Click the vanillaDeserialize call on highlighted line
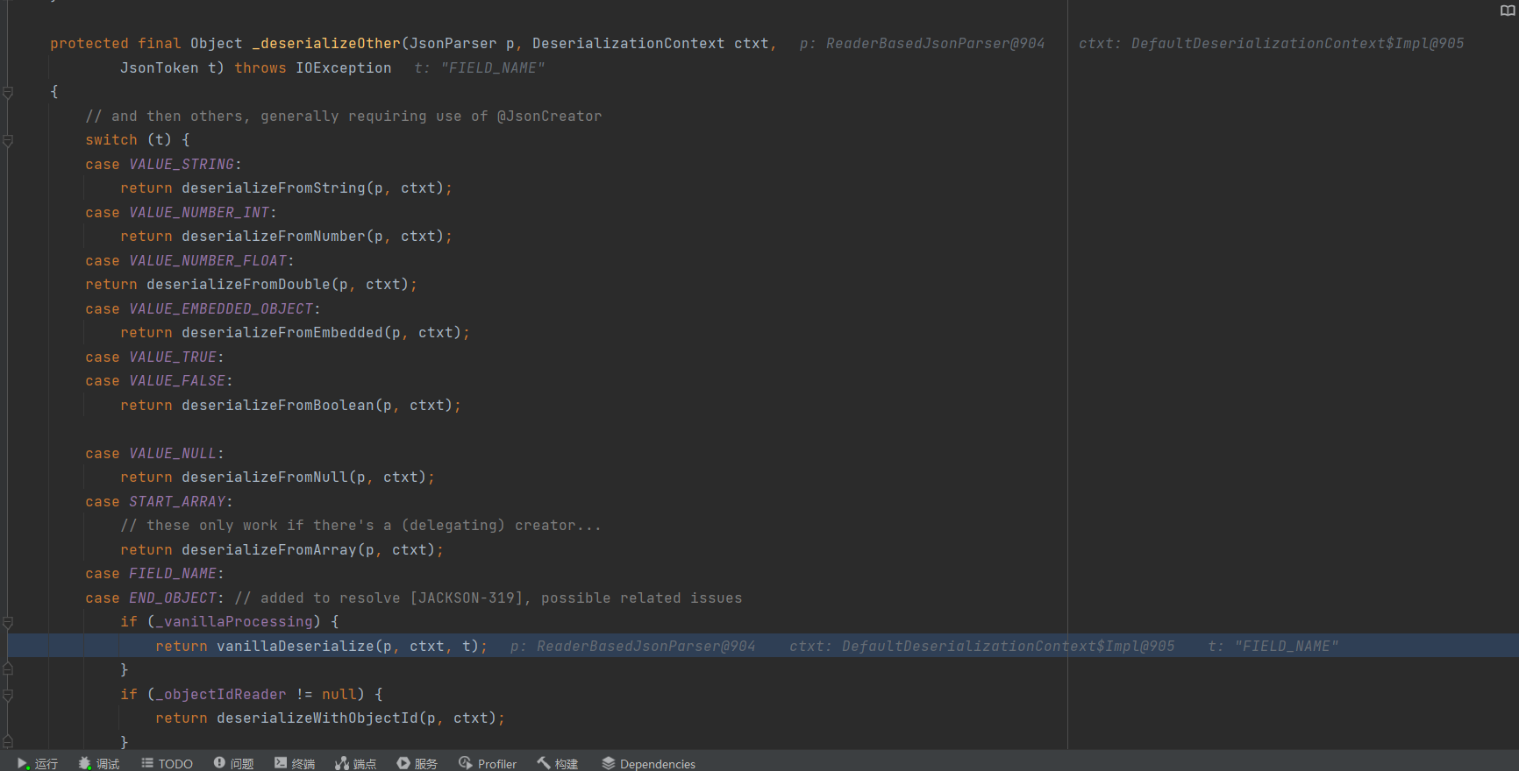Screen dimensions: 1519x771 tap(295, 646)
